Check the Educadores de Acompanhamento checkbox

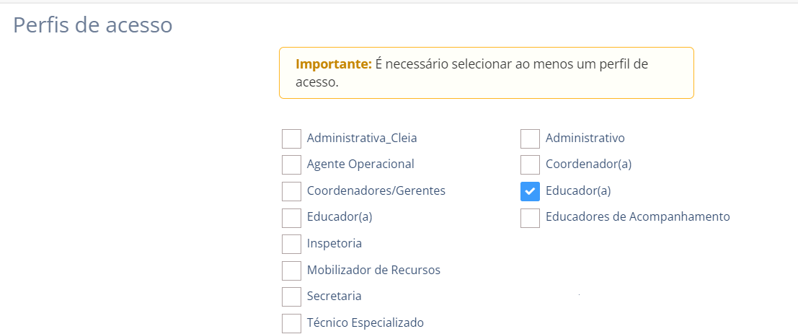click(x=530, y=217)
